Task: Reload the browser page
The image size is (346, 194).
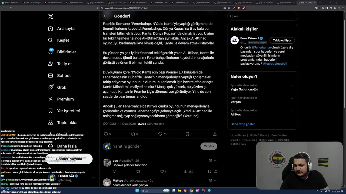Action: (11, 8)
